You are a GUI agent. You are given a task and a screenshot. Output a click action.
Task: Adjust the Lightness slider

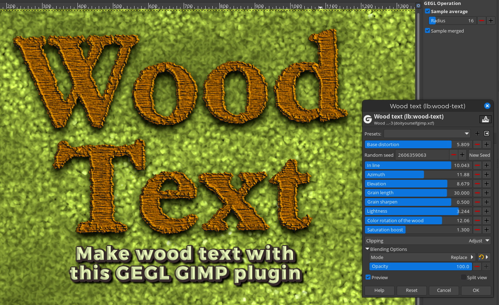419,211
